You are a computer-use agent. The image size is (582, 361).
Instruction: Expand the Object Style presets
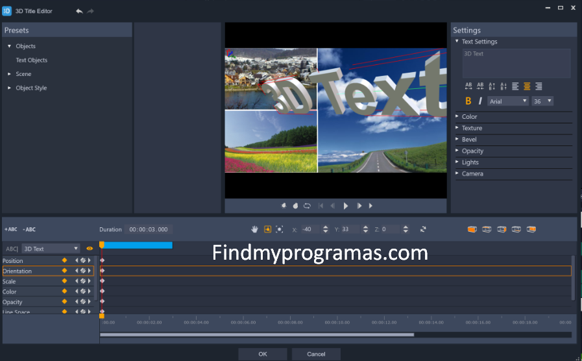point(9,88)
